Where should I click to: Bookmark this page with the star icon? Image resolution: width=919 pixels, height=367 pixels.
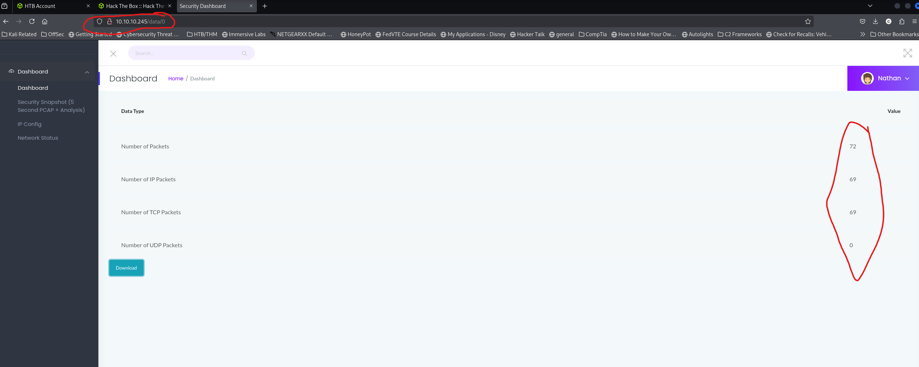808,21
